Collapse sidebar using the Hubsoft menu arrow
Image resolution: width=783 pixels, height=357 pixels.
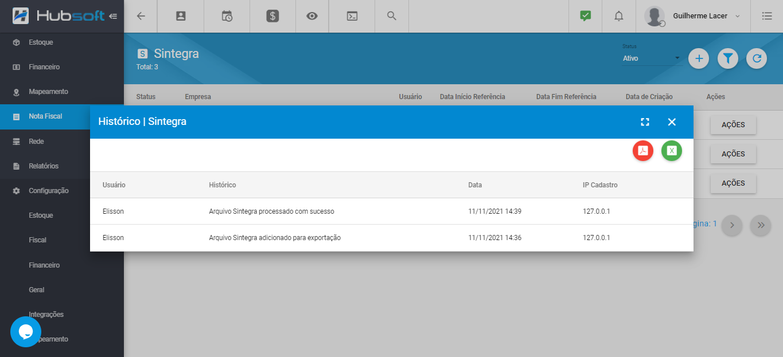click(113, 16)
